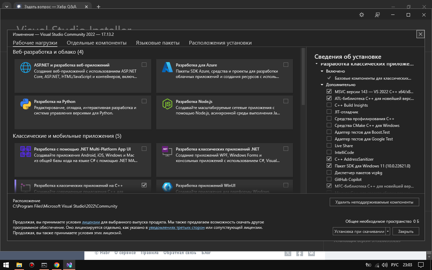Uncheck the ATL library C++ component
The image size is (432, 270).
(x=329, y=98)
